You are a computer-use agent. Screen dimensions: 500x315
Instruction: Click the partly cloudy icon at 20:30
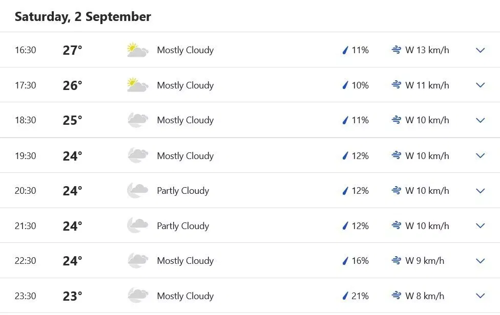point(136,190)
